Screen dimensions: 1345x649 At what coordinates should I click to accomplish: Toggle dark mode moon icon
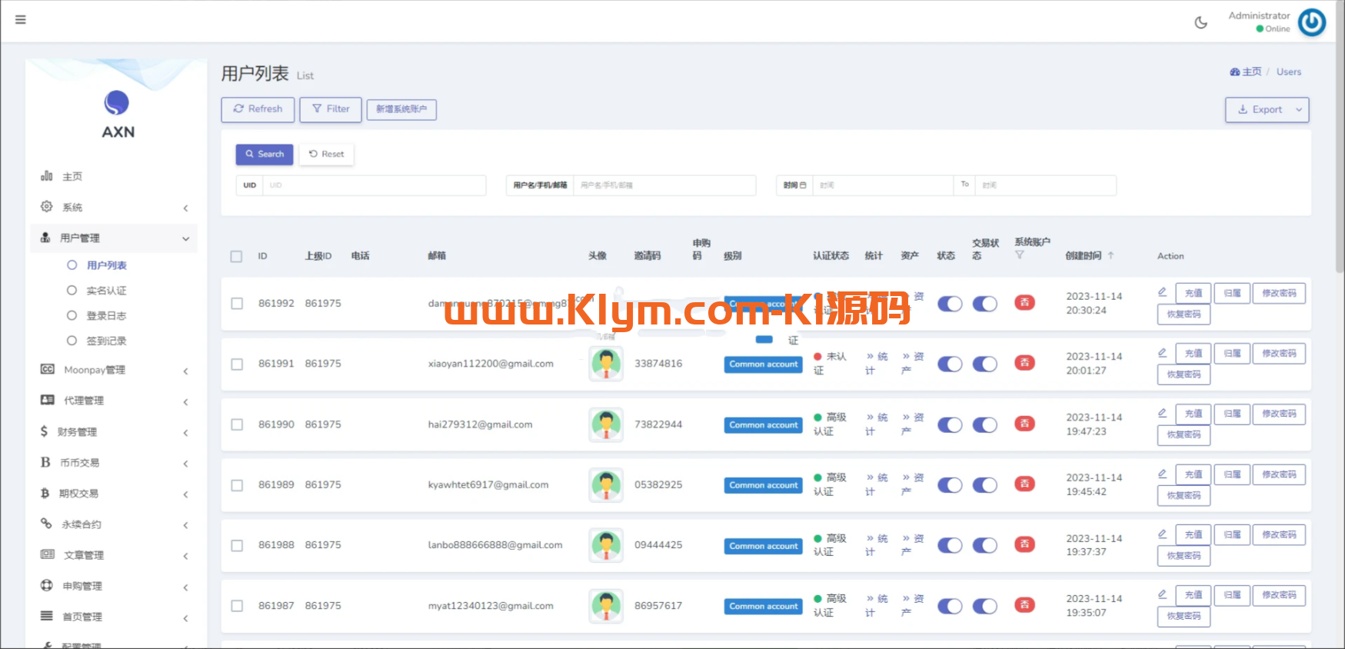[1200, 23]
